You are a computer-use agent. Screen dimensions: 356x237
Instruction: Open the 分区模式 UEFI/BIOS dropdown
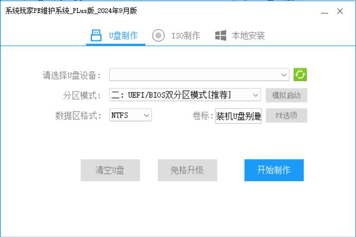[x=185, y=95]
